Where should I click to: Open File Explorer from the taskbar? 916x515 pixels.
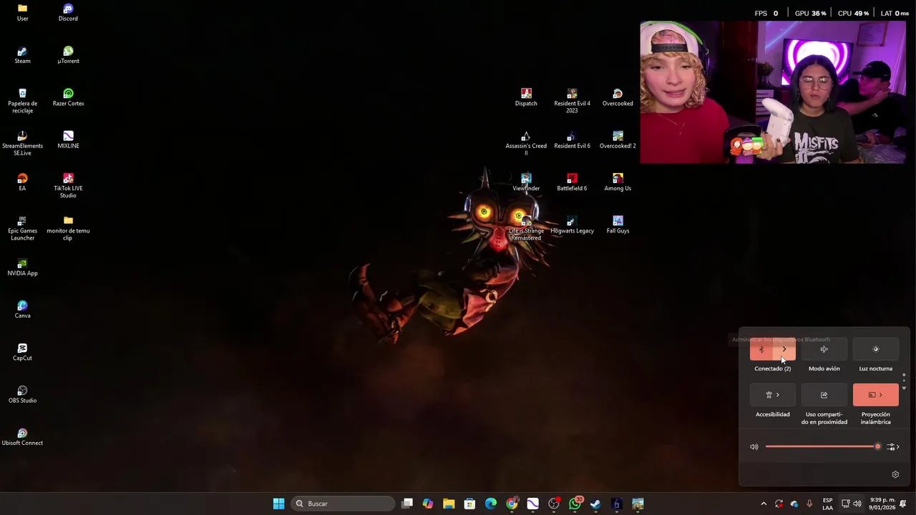[449, 504]
